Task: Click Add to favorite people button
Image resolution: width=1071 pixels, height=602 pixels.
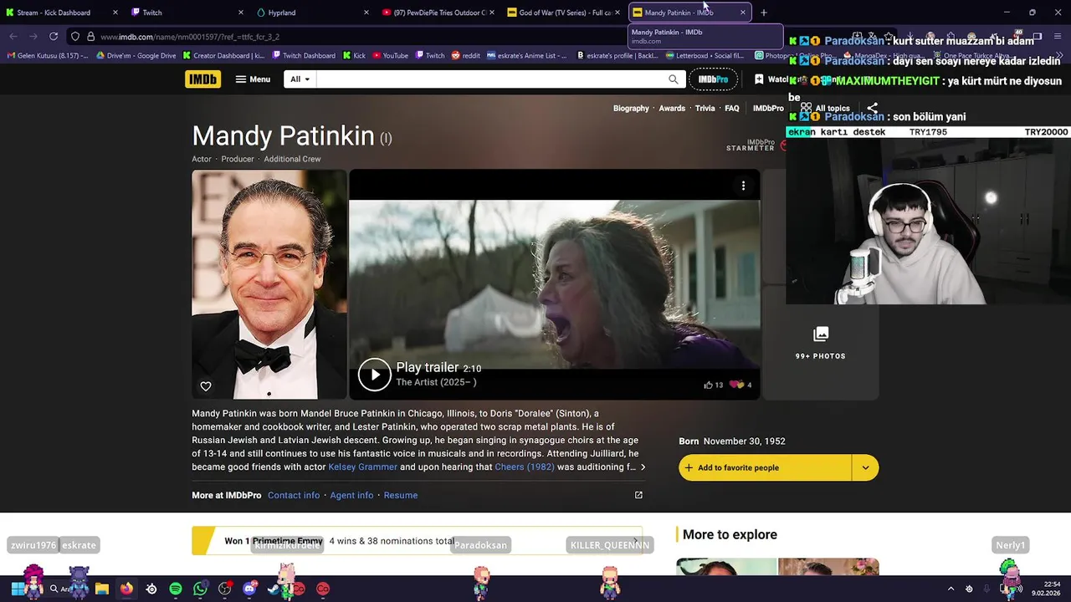Action: click(765, 467)
